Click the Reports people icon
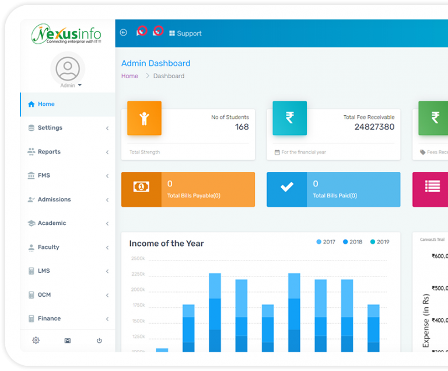Viewport: 448px width, 371px height. pos(31,152)
